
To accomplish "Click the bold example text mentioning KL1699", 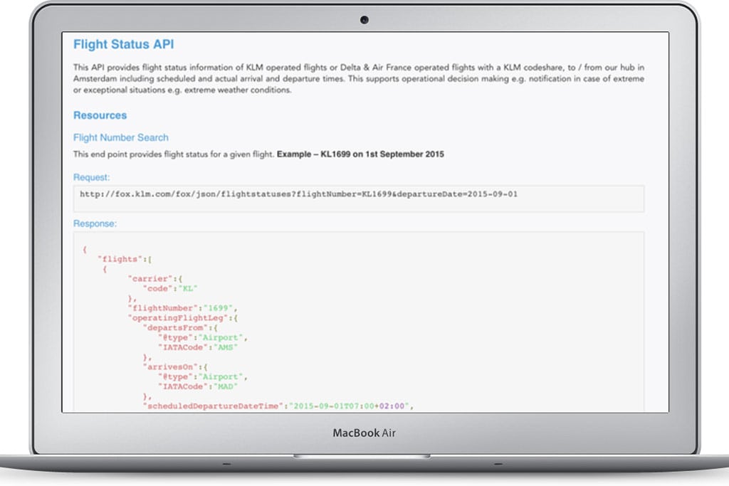I will click(360, 154).
